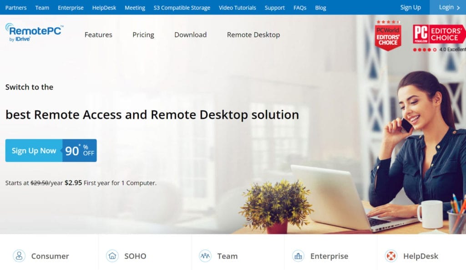Click the 'Switch to the' heading text

(x=29, y=87)
